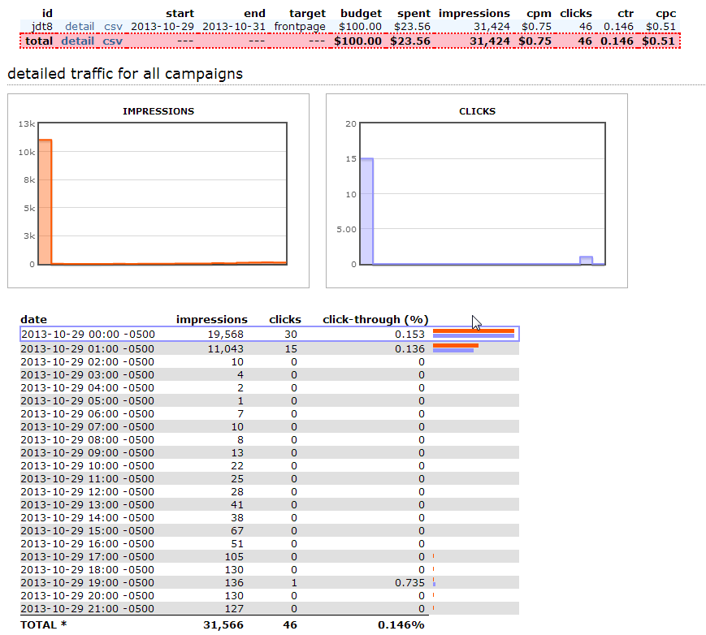Screen dimensions: 706x635
Task: Open the detail link for campaign jdt8
Action: 80,26
